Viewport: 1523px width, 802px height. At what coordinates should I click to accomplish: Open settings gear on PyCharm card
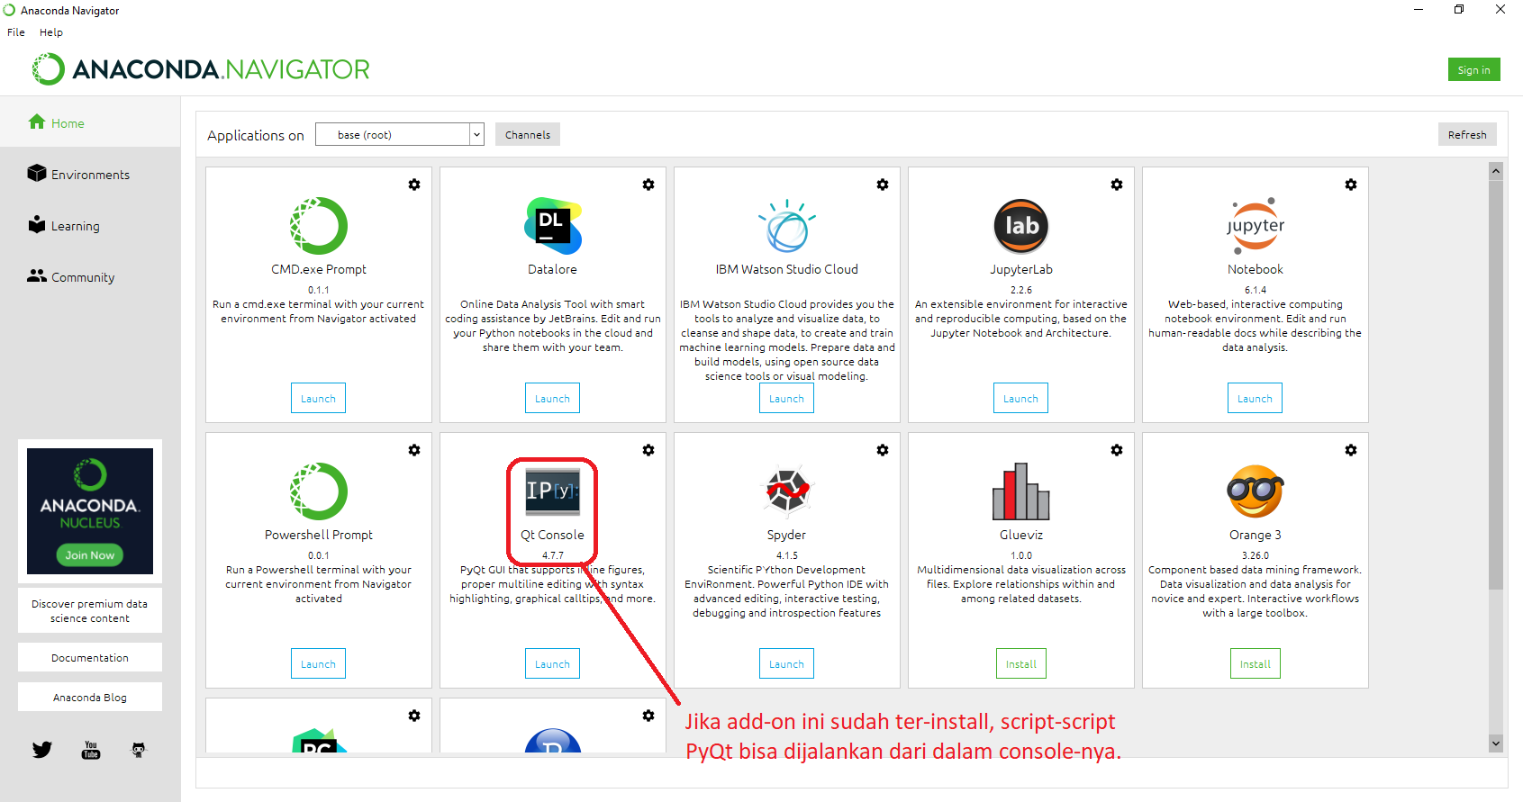tap(414, 716)
